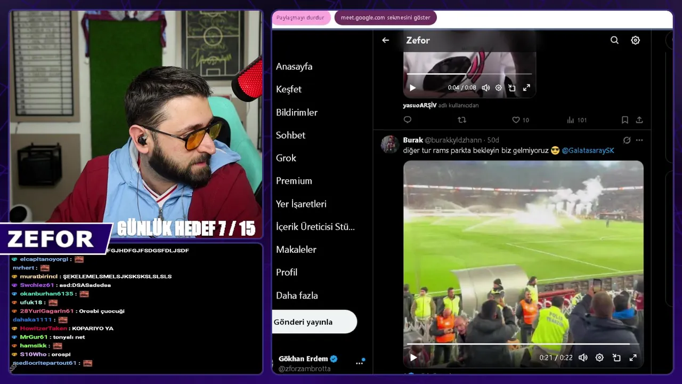Screen dimensions: 682x384
Task: Open İçerik Üreticisi Stüdyosu in sidebar
Action: click(315, 227)
